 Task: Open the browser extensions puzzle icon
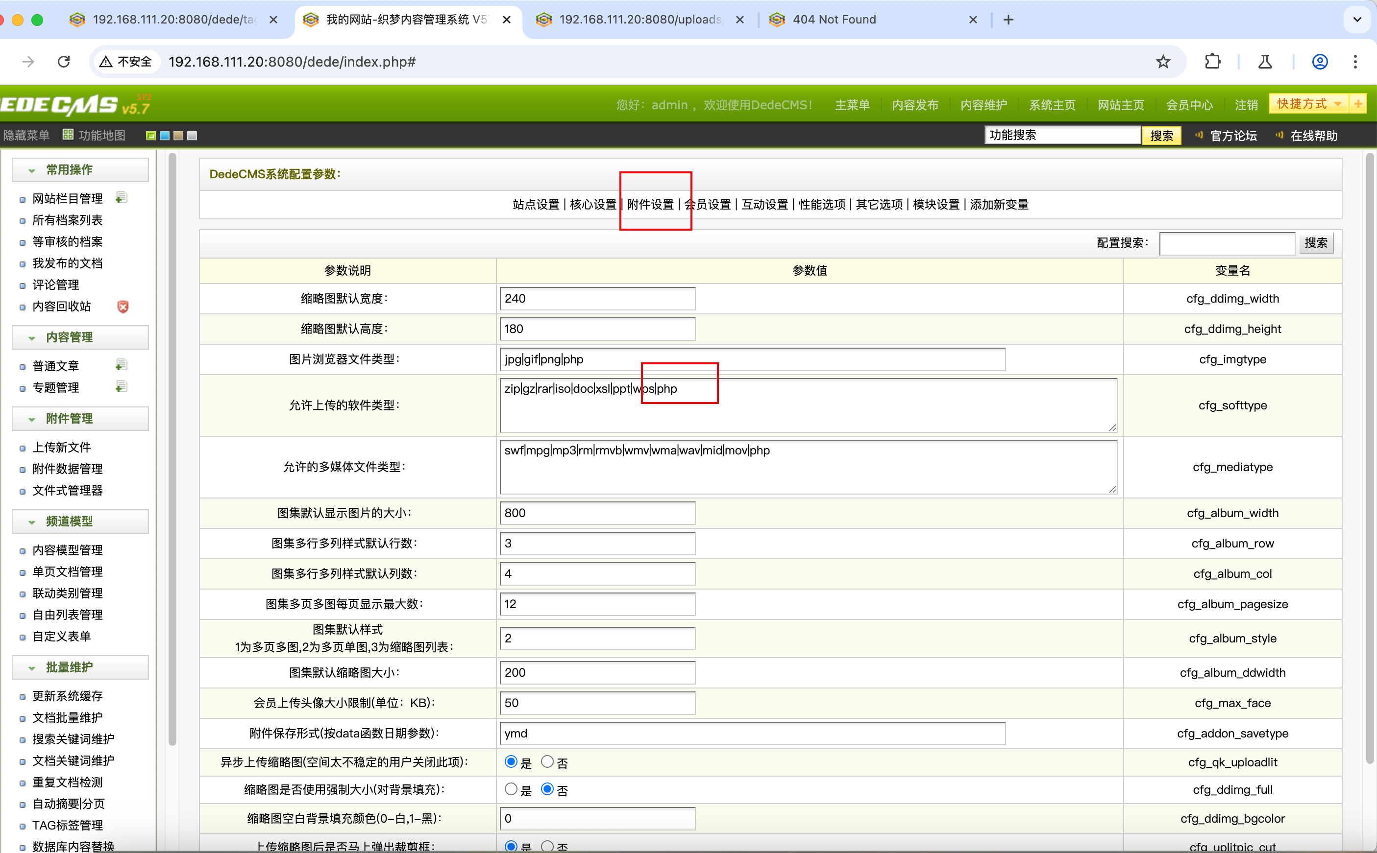click(1212, 62)
